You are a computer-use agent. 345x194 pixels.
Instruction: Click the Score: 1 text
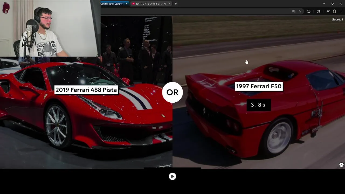point(337,19)
